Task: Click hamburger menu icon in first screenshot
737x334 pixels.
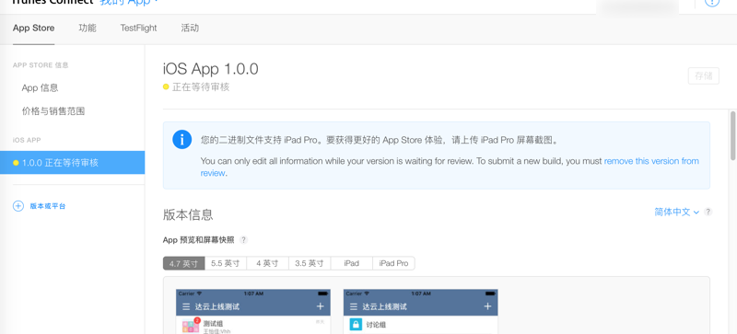Action: tap(186, 306)
